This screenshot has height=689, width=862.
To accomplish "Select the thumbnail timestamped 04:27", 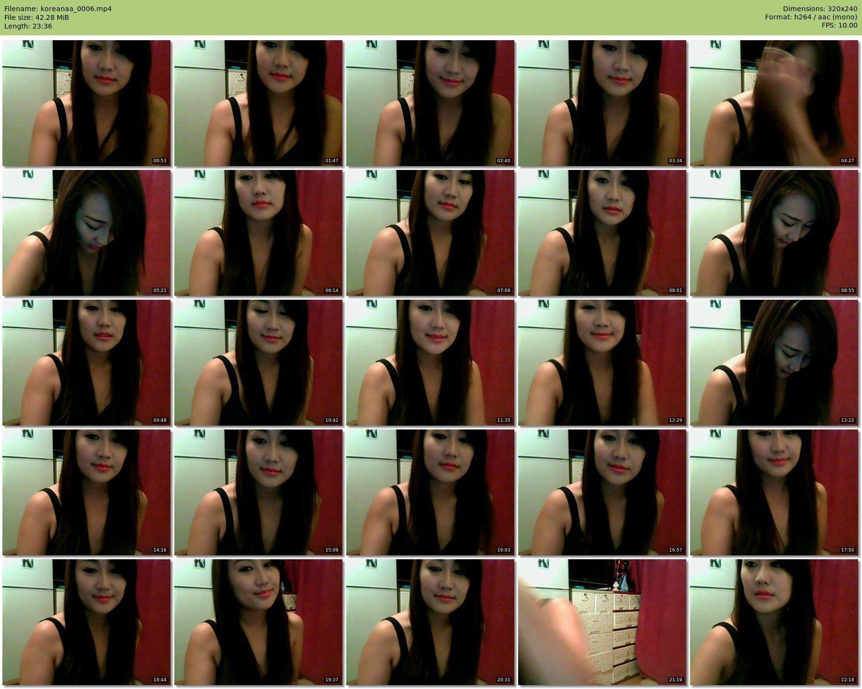I will coord(774,103).
